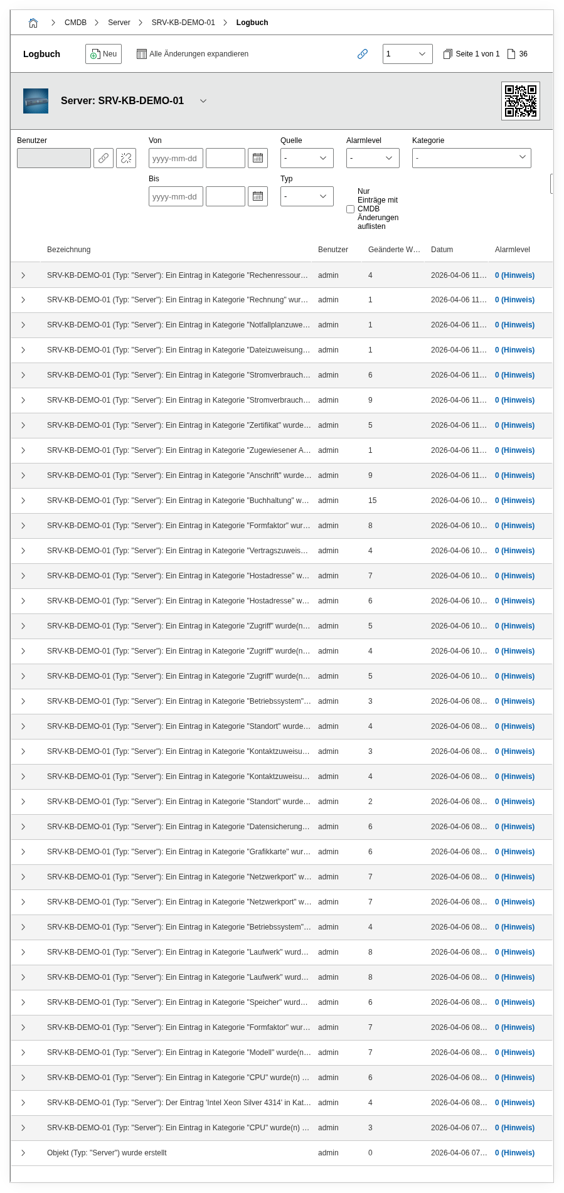The image size is (564, 1193).
Task: Click the detach user broken-link icon
Action: point(126,158)
